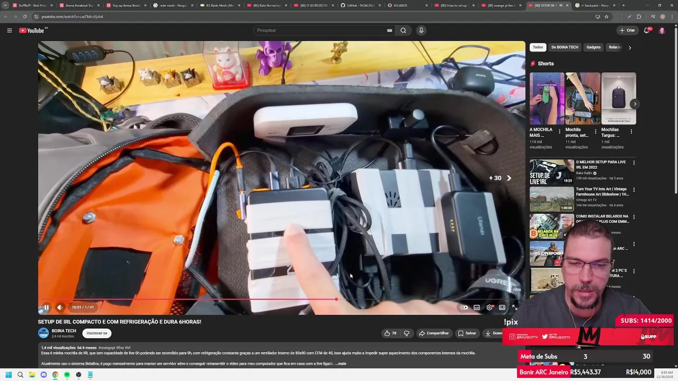Mute the video using the speaker icon
This screenshot has width=678, height=381.
tap(60, 307)
